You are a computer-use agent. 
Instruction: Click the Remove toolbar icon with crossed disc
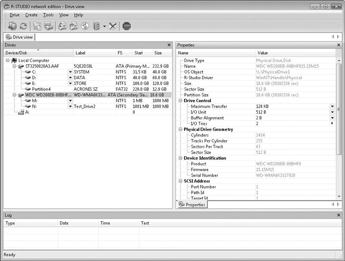point(113,26)
